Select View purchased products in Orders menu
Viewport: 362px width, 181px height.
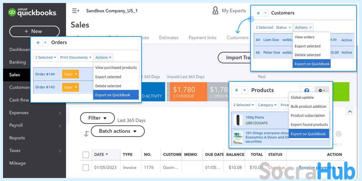(116, 68)
